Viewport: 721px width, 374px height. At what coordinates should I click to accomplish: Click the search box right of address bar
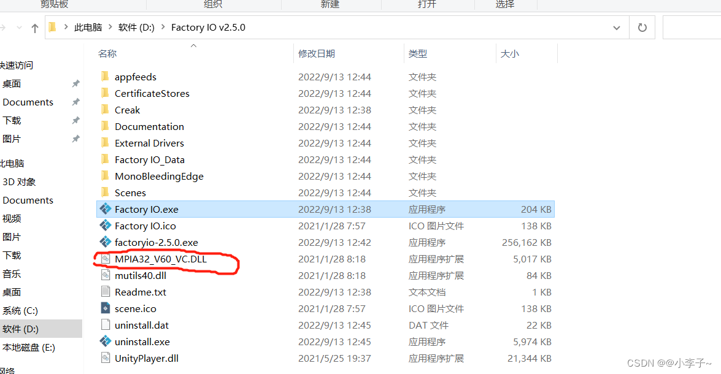[692, 28]
